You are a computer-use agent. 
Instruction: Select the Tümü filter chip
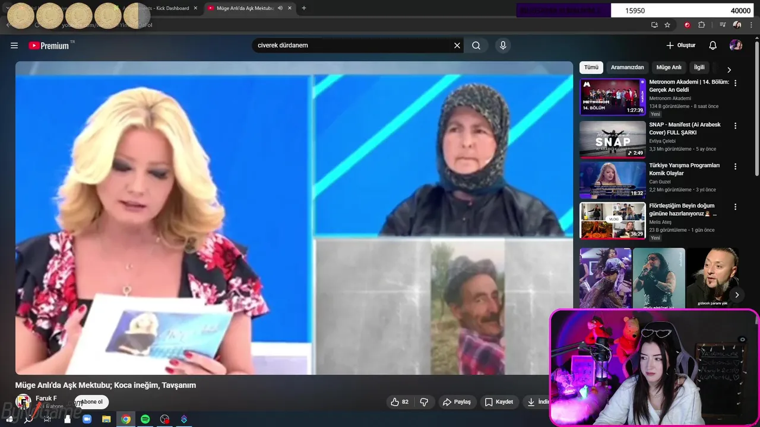(591, 68)
